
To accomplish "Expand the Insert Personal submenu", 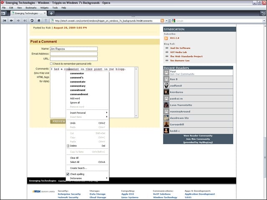I will pos(87,113).
